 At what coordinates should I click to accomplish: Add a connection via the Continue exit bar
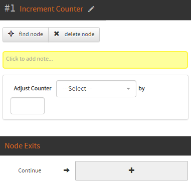(x=131, y=170)
